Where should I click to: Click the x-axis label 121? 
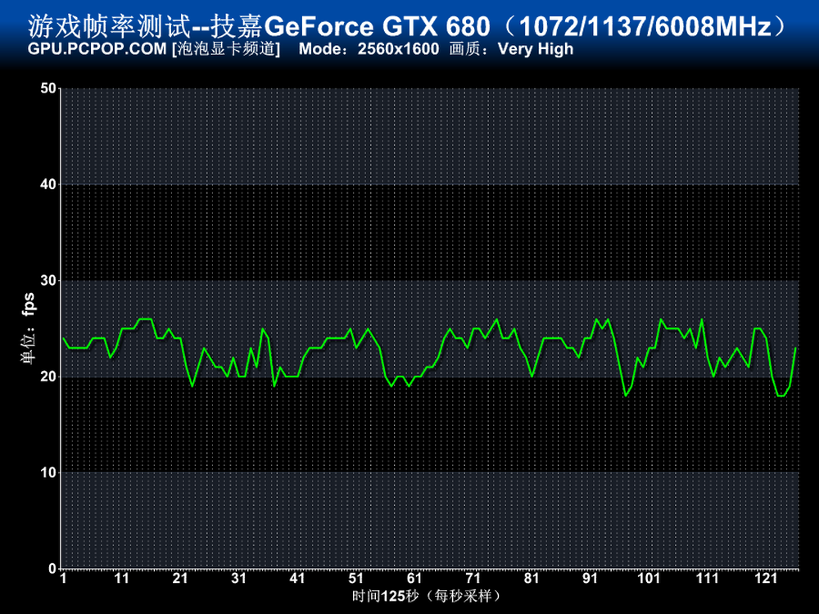766,579
